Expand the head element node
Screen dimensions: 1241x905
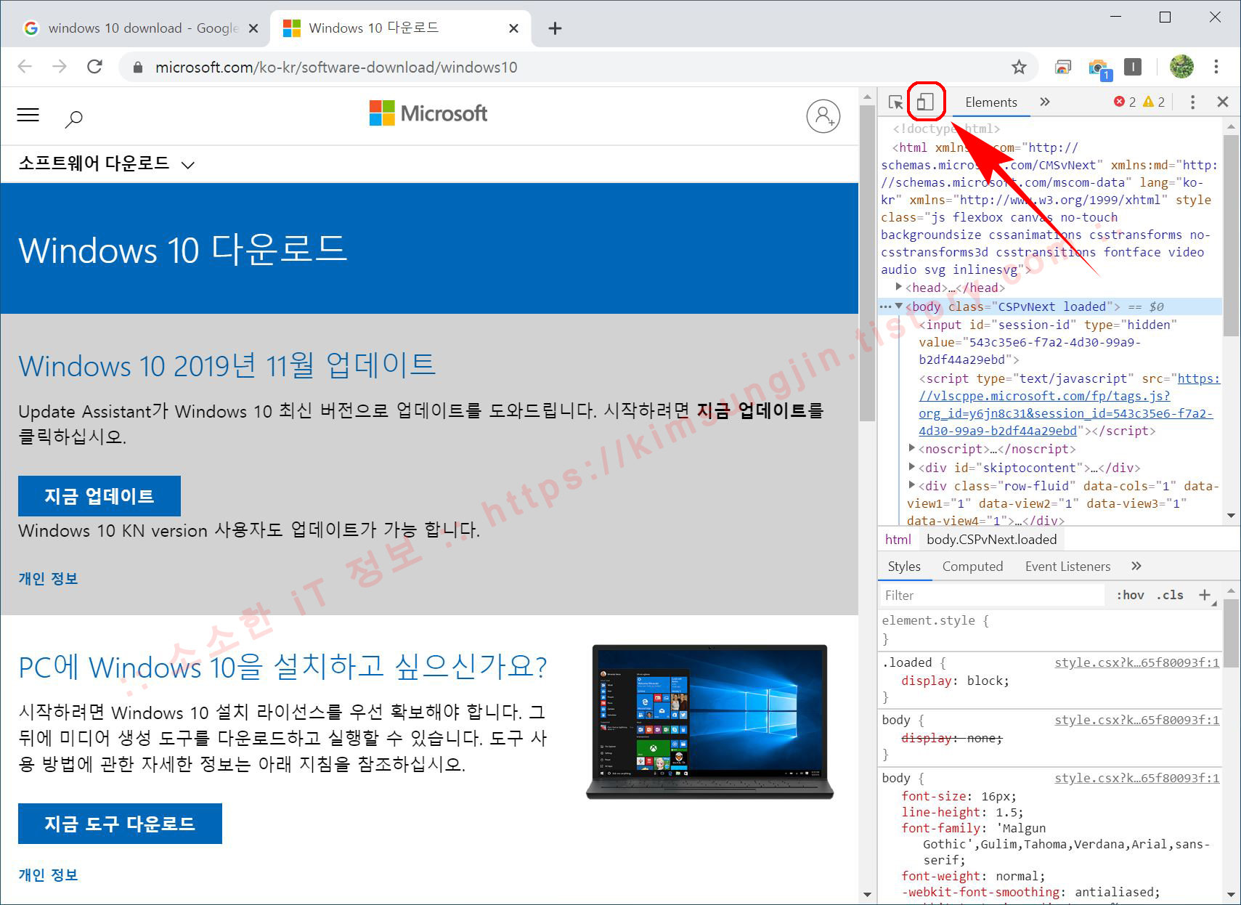coord(899,288)
